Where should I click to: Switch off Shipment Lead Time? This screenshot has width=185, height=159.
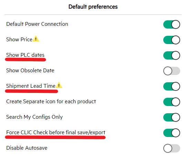[x=172, y=86]
